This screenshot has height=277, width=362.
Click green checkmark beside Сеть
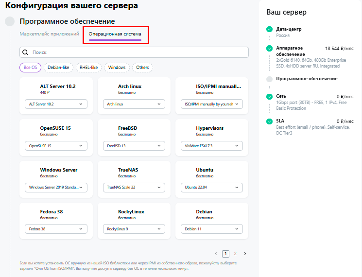coord(269,97)
